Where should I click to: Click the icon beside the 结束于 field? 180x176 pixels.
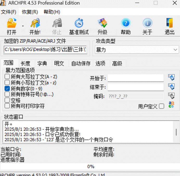[171, 87]
